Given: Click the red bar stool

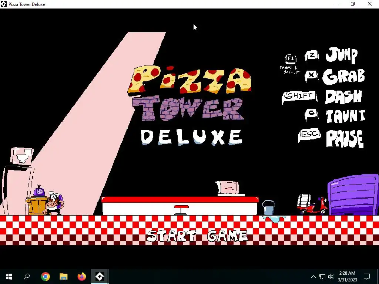Looking at the screenshot, I should (181, 210).
